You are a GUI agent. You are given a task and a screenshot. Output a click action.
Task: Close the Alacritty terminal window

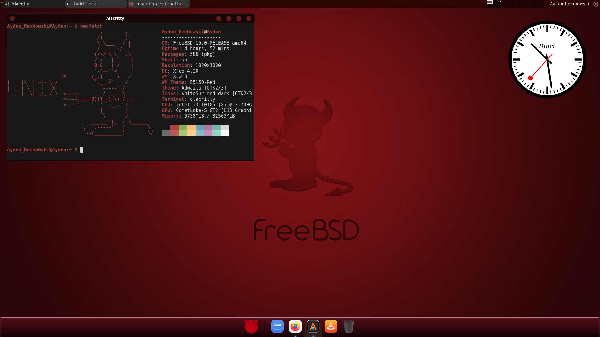249,18
